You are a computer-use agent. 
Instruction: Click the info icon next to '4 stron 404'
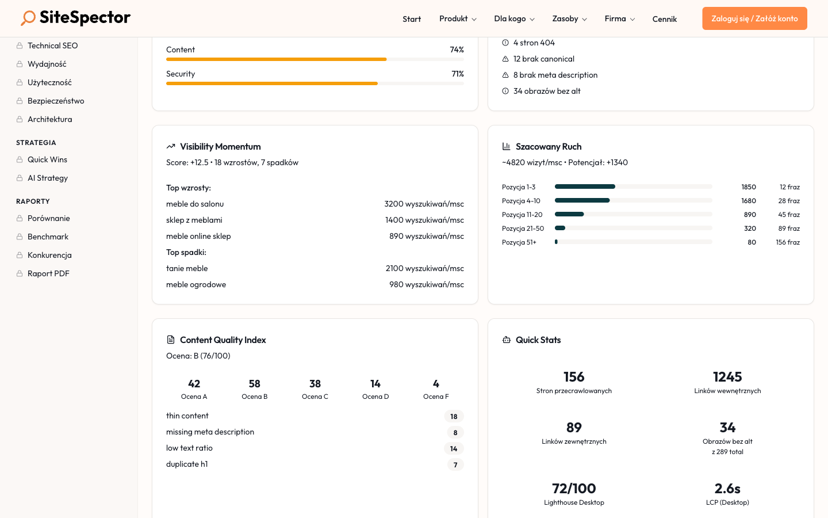tap(505, 43)
